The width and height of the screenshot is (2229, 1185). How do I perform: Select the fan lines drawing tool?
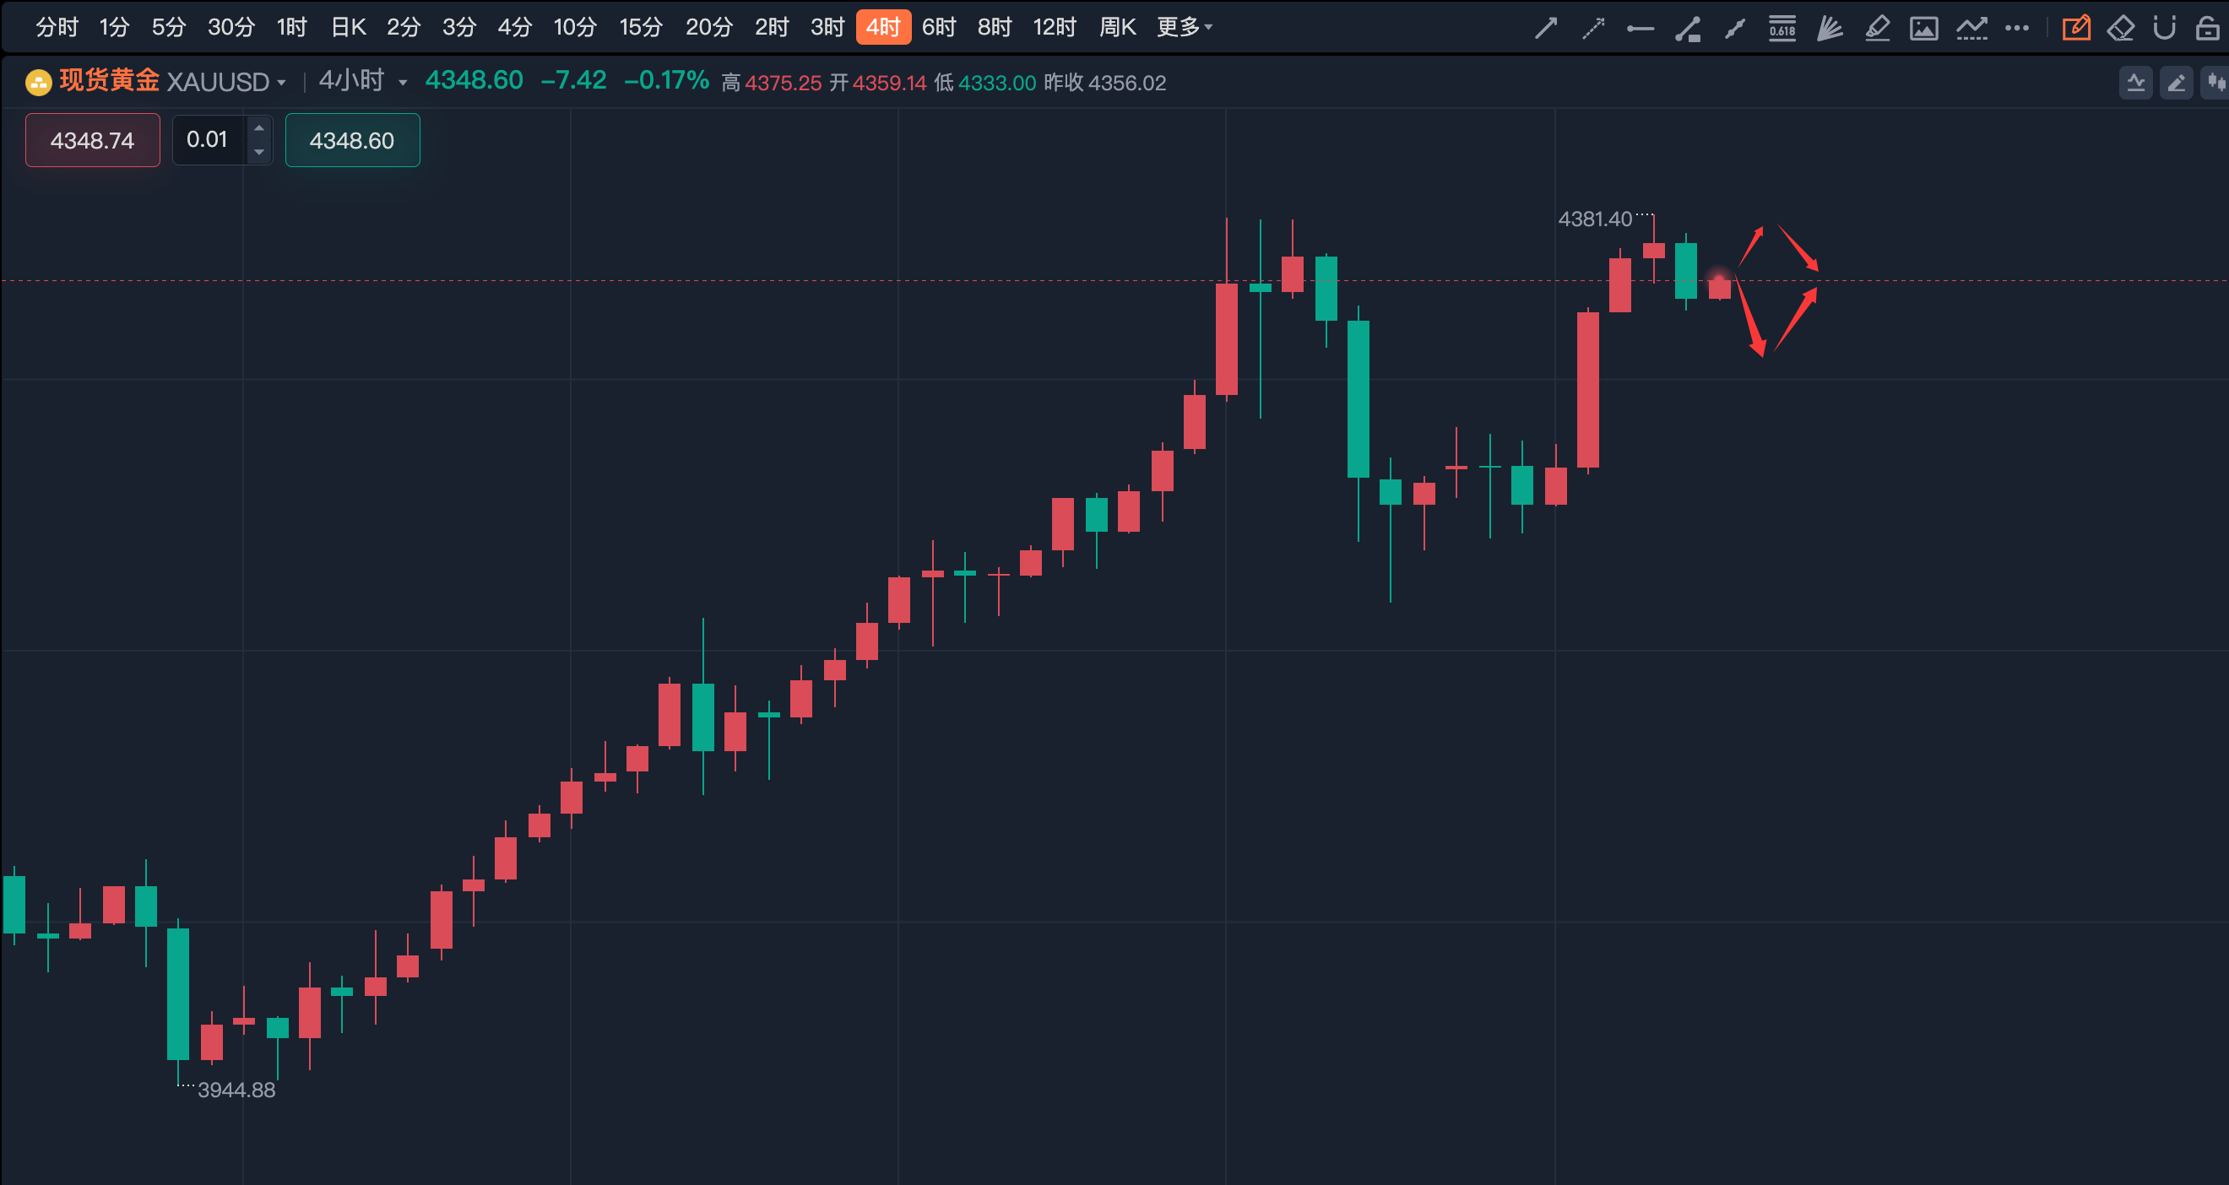tap(1830, 29)
